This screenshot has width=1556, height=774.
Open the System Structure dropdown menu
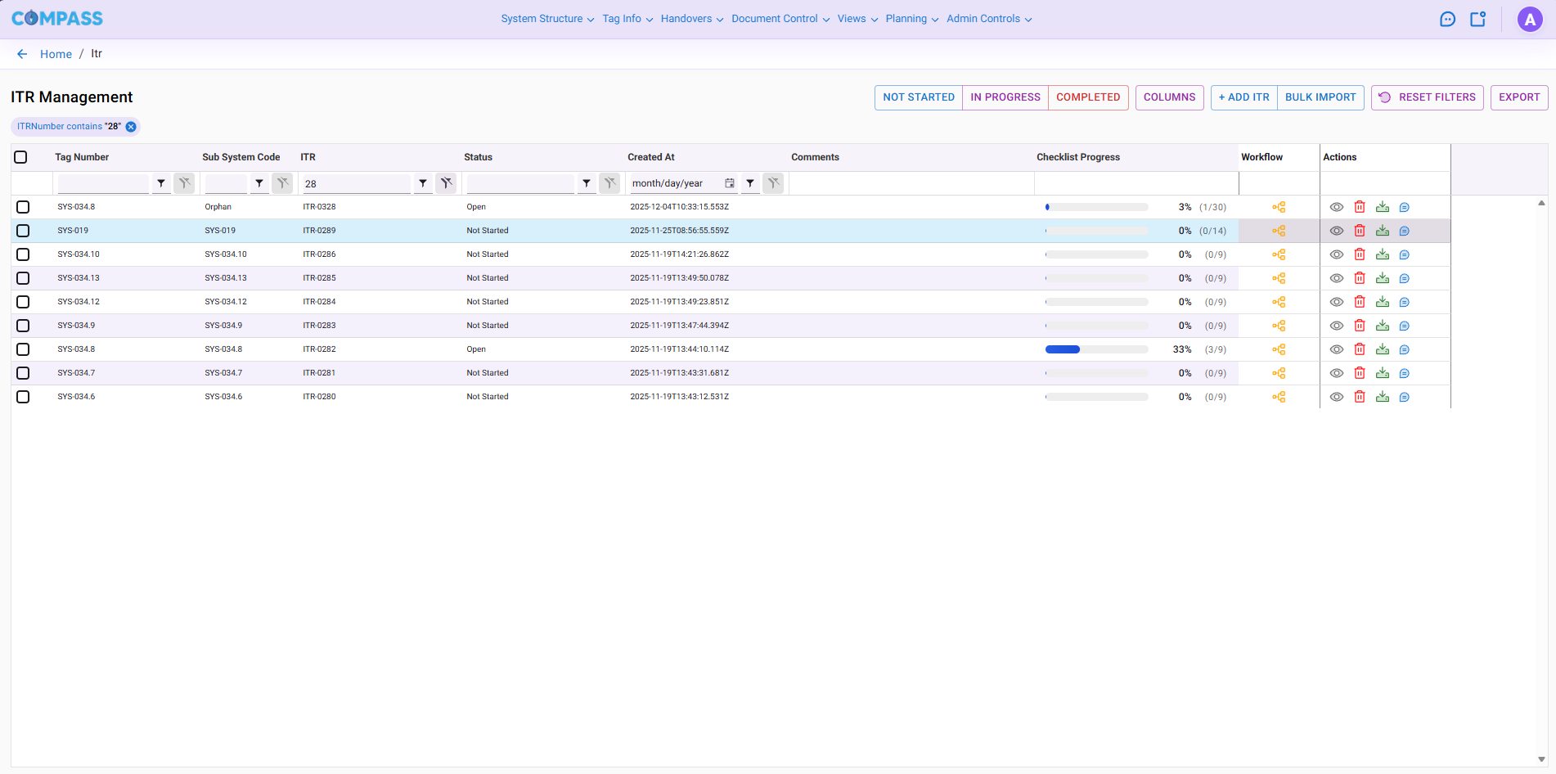pyautogui.click(x=546, y=18)
